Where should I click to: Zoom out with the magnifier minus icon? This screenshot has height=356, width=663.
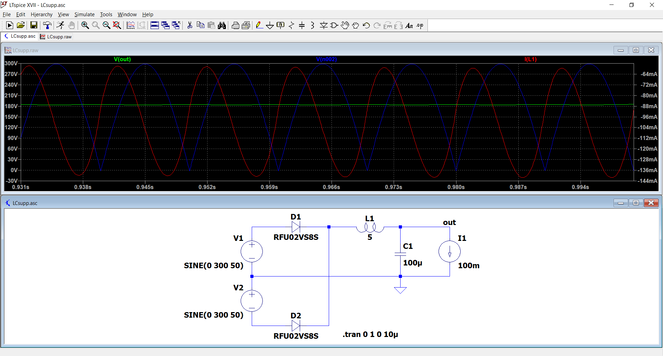106,25
